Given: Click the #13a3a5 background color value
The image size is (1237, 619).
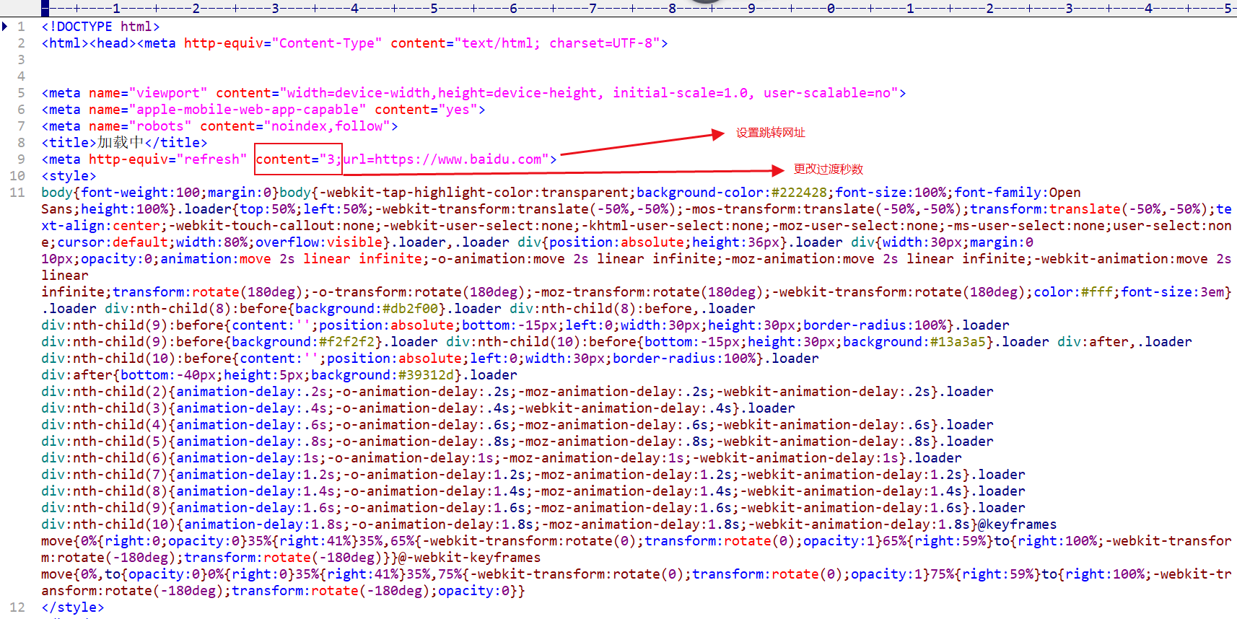Looking at the screenshot, I should [958, 342].
